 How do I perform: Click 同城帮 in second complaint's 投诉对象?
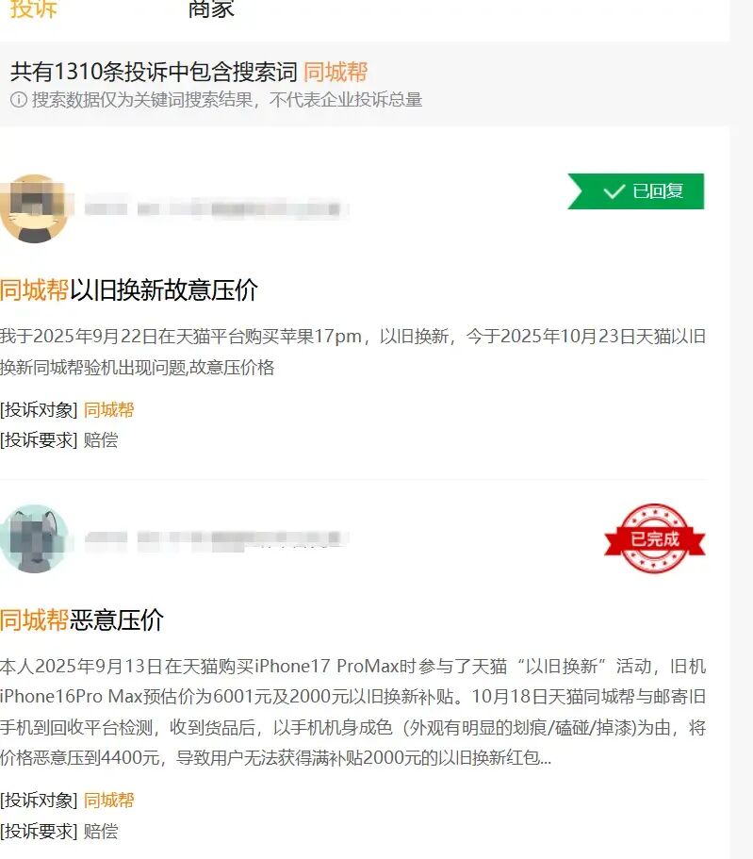(108, 801)
